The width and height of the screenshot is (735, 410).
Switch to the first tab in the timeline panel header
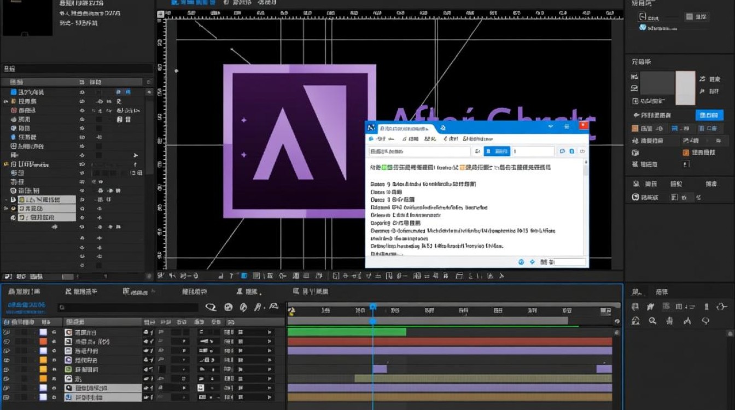[25, 292]
